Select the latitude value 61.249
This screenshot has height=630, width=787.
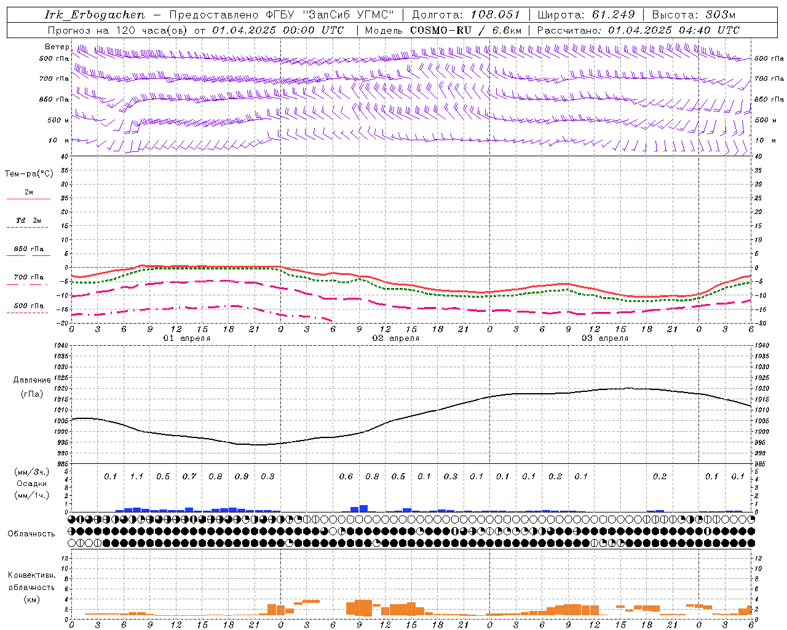614,15
